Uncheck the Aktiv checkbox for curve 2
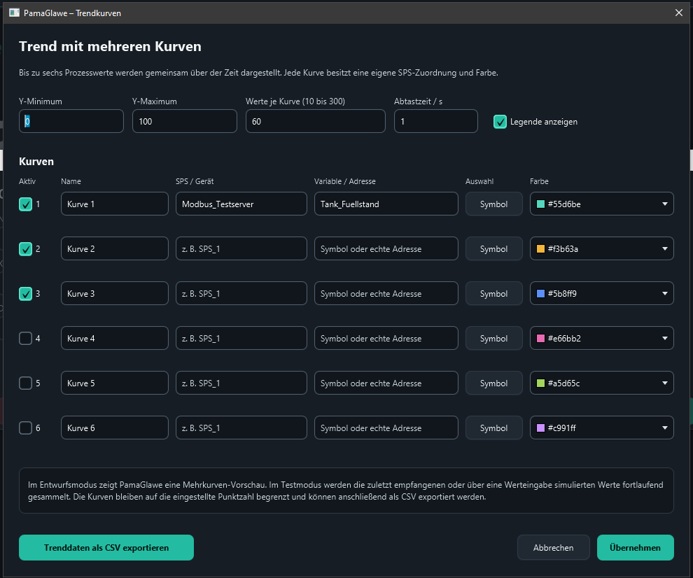 click(x=26, y=249)
